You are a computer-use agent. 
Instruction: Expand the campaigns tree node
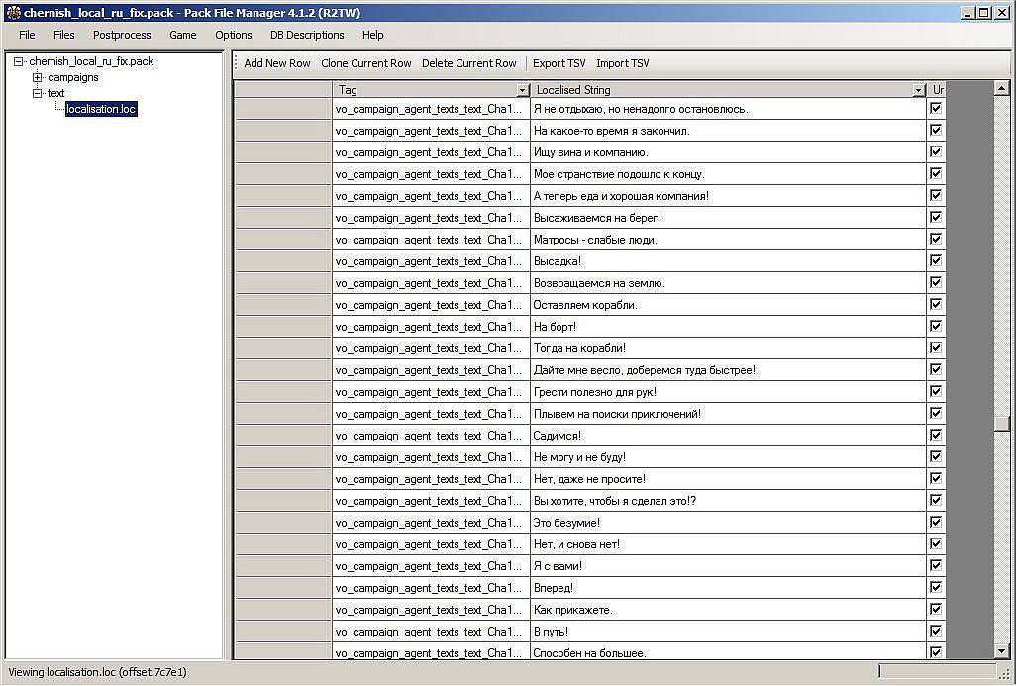38,77
